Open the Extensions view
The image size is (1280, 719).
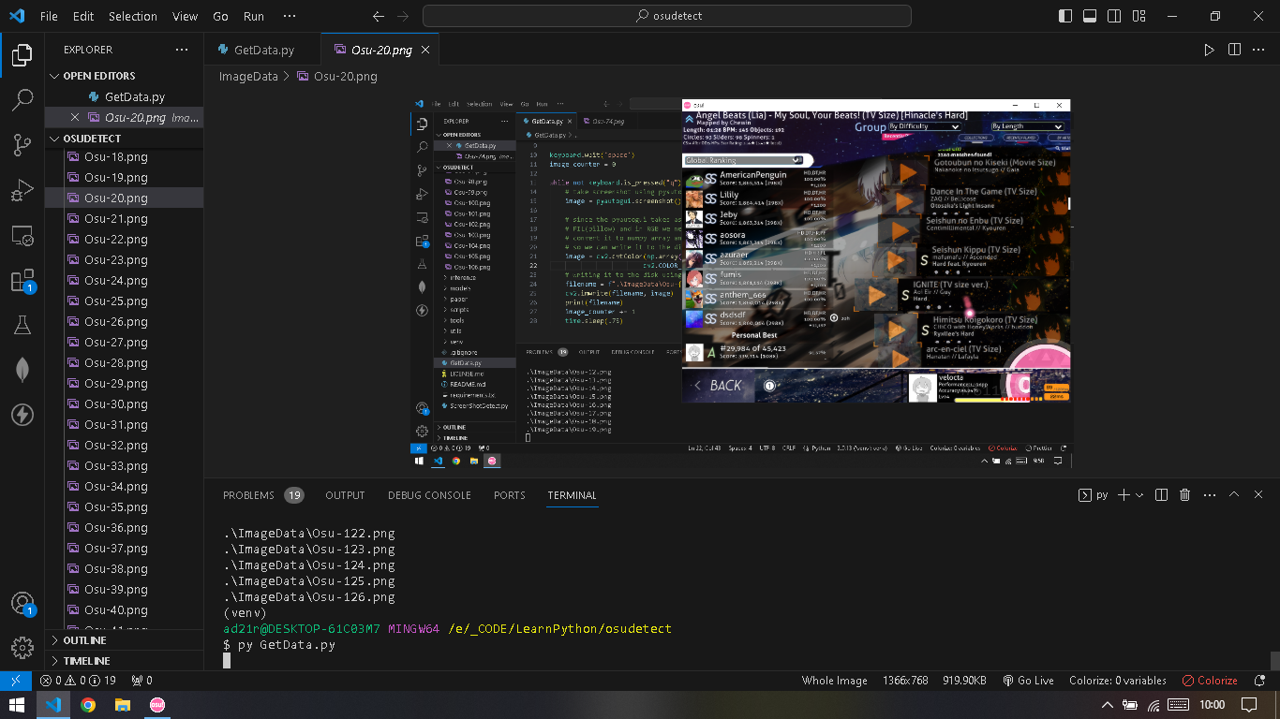(22, 280)
